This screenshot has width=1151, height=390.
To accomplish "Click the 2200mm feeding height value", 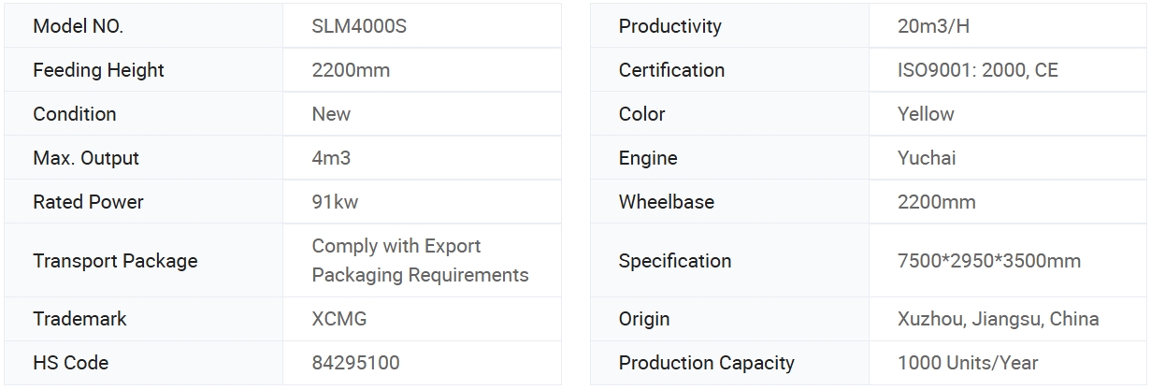I will [x=351, y=70].
